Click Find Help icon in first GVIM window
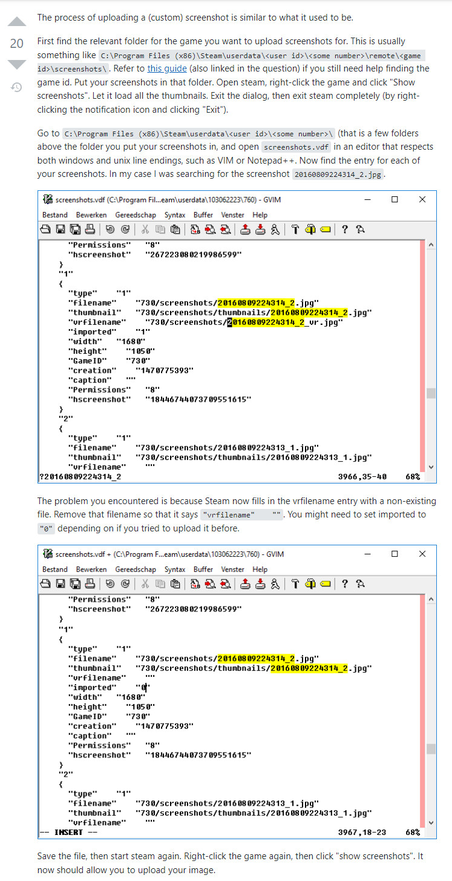The image size is (452, 881). (x=360, y=229)
